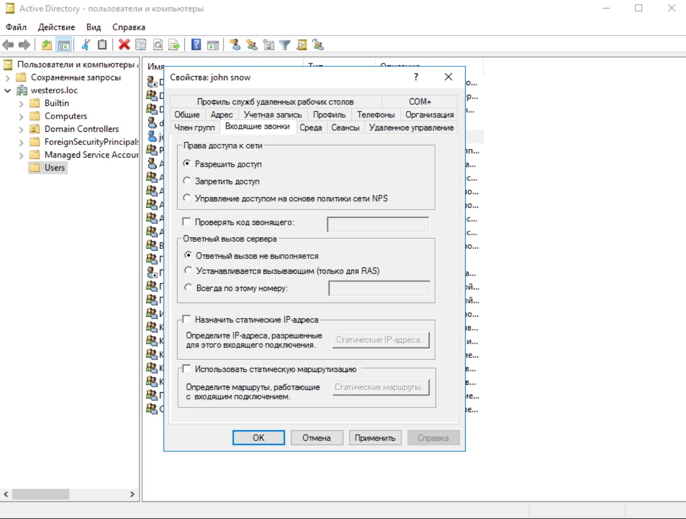Expand the Saved Queries node
The image size is (686, 519).
pyautogui.click(x=8, y=78)
